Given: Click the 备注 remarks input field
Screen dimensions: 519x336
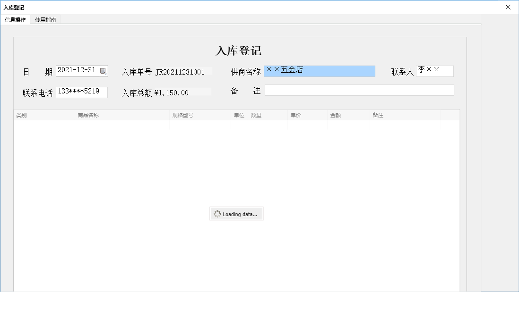Looking at the screenshot, I should (x=359, y=90).
